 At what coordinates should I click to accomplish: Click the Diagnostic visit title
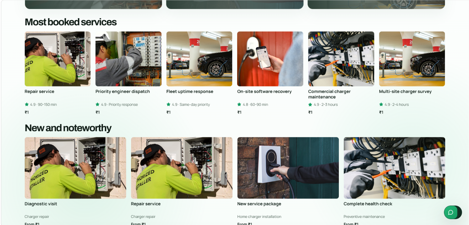[41, 204]
